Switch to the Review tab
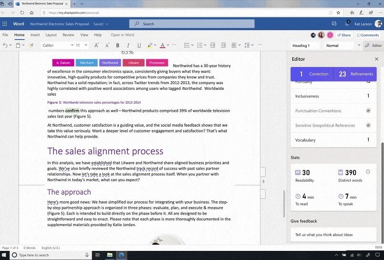The width and height of the screenshot is (384, 260). 68,35
